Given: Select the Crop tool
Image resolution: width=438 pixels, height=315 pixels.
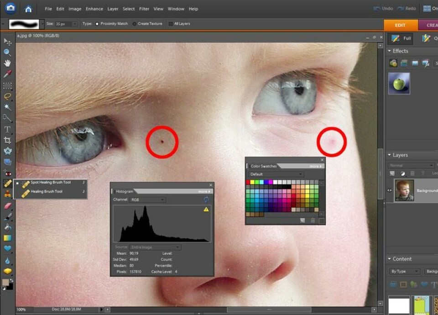Looking at the screenshot, I should click(8, 140).
